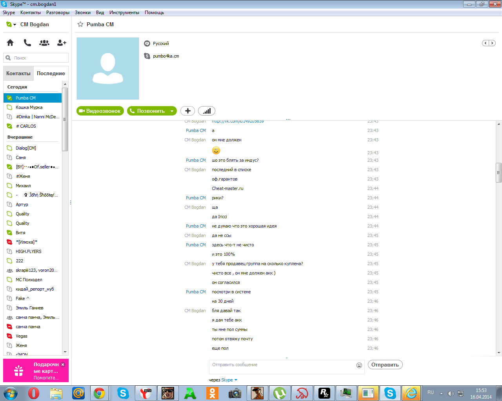Screen dimensions: 502x401
Task: Select Эмиль Ганиев contact
Action: (x=33, y=308)
